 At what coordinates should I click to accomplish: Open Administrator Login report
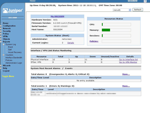click(14, 63)
